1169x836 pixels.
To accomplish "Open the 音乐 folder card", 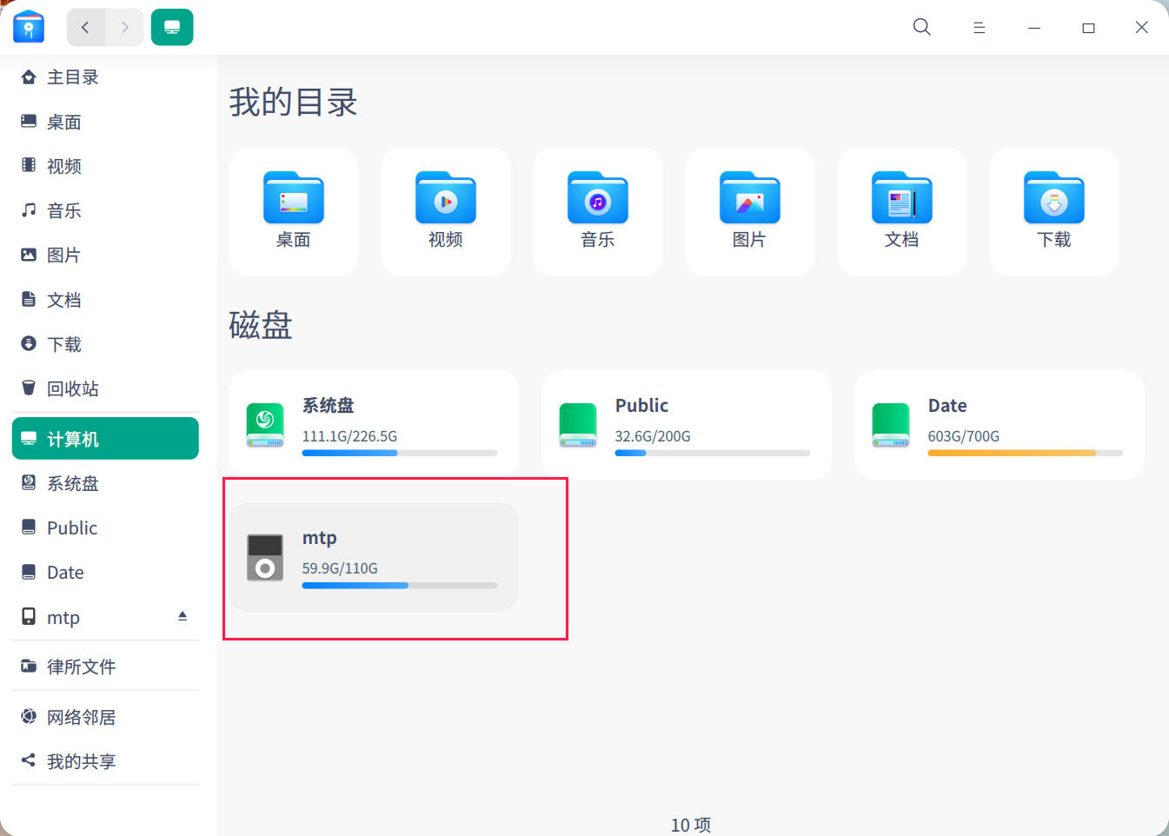I will click(598, 211).
